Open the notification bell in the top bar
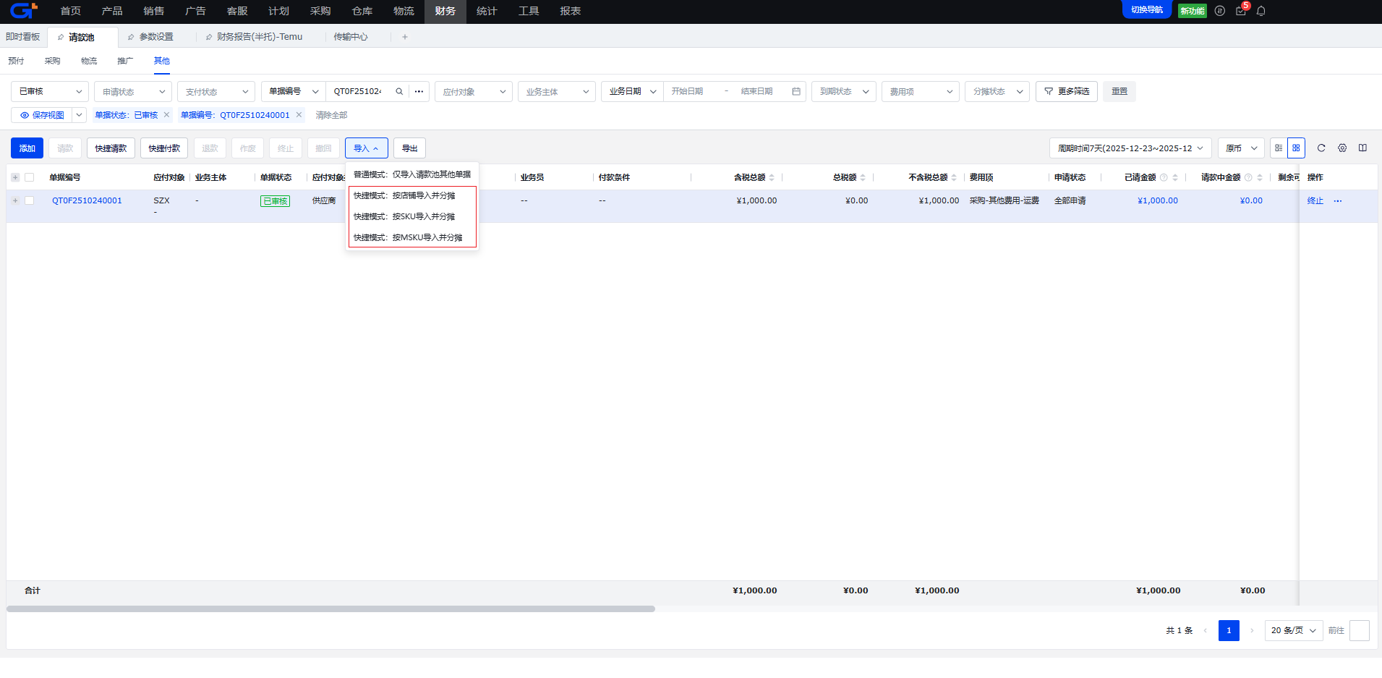1382x678 pixels. point(1261,11)
